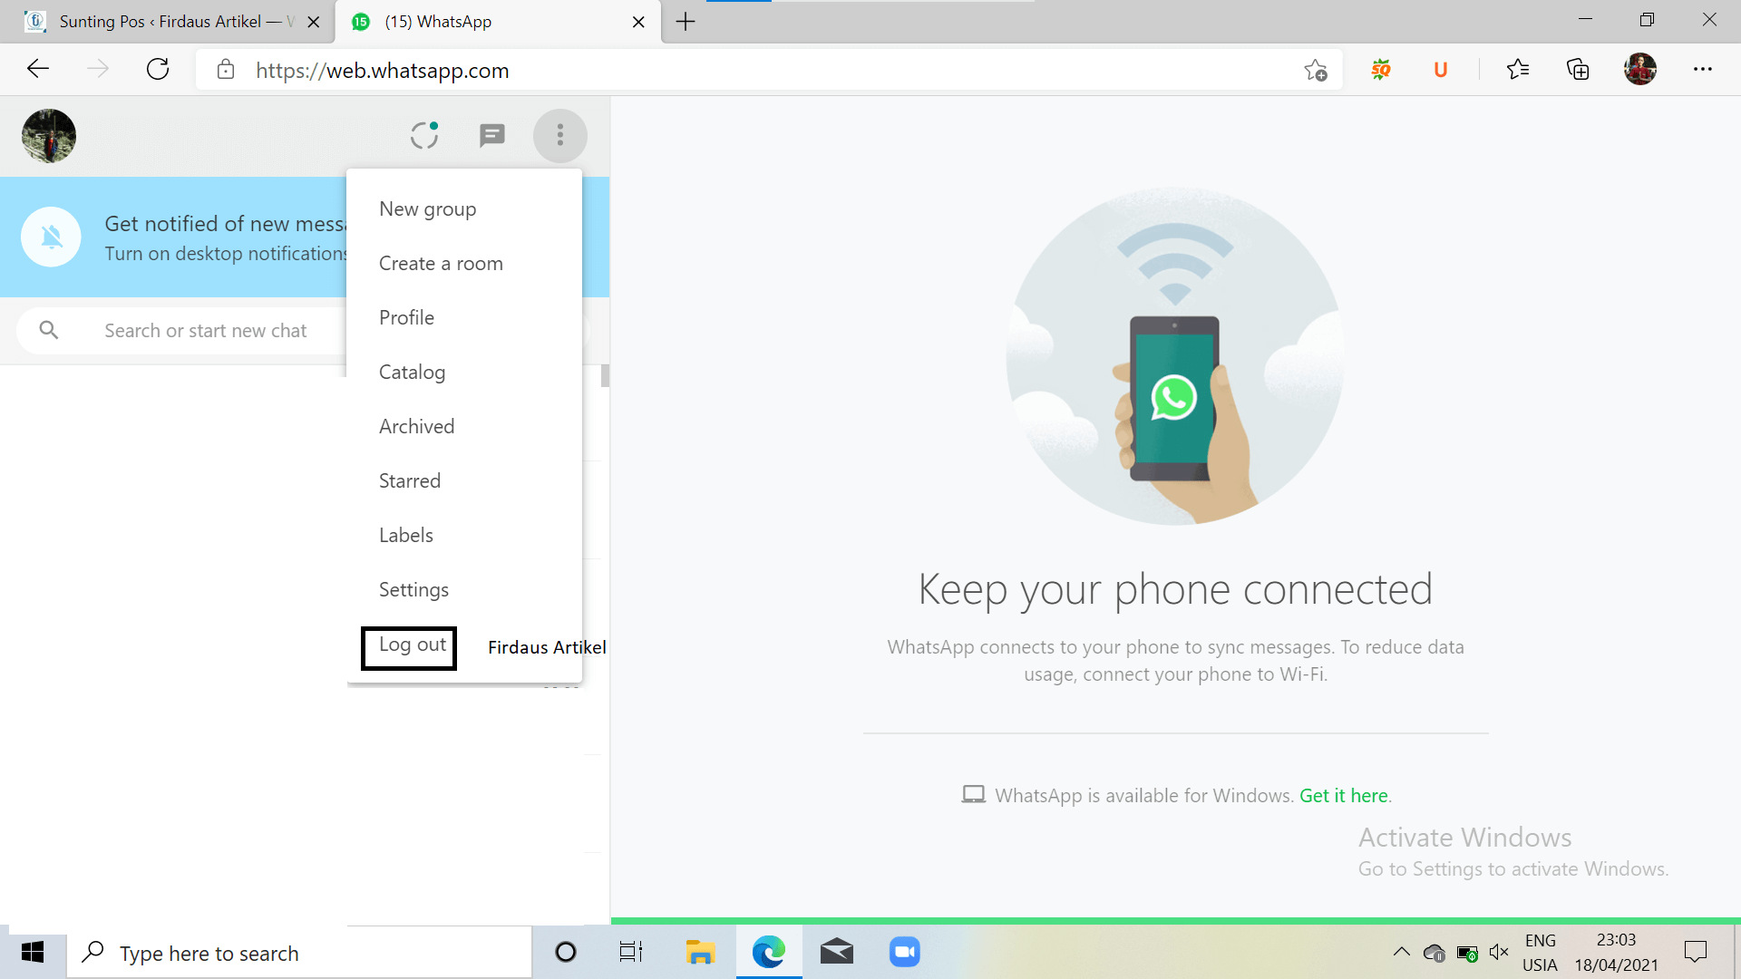This screenshot has height=979, width=1741.
Task: Close the Sunting Pos browser tab
Action: (x=314, y=22)
